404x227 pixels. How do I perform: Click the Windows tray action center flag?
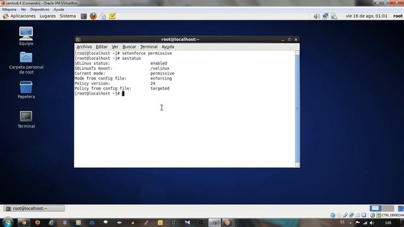pyautogui.click(x=358, y=223)
